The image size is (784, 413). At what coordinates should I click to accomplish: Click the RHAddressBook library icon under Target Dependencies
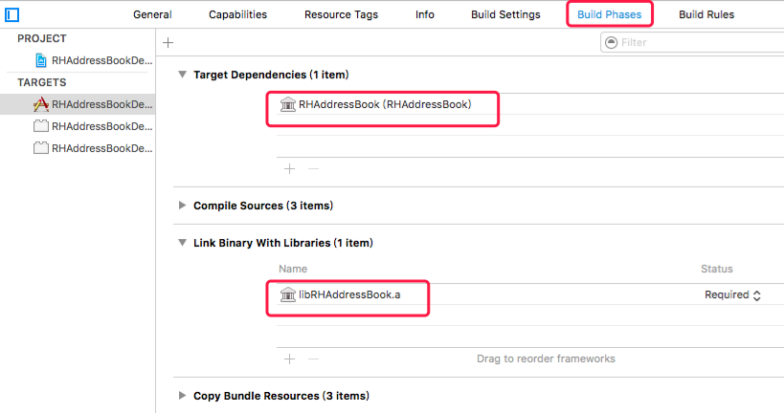pyautogui.click(x=287, y=104)
